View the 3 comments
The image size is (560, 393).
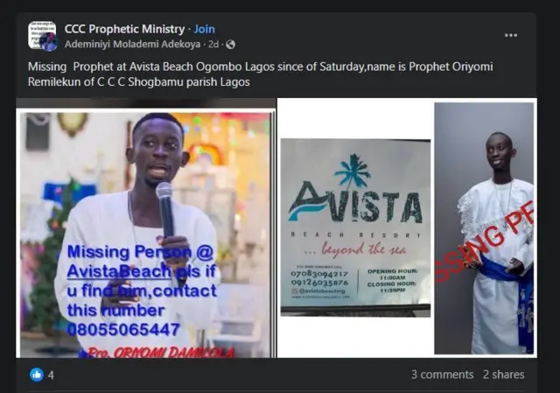(x=442, y=375)
